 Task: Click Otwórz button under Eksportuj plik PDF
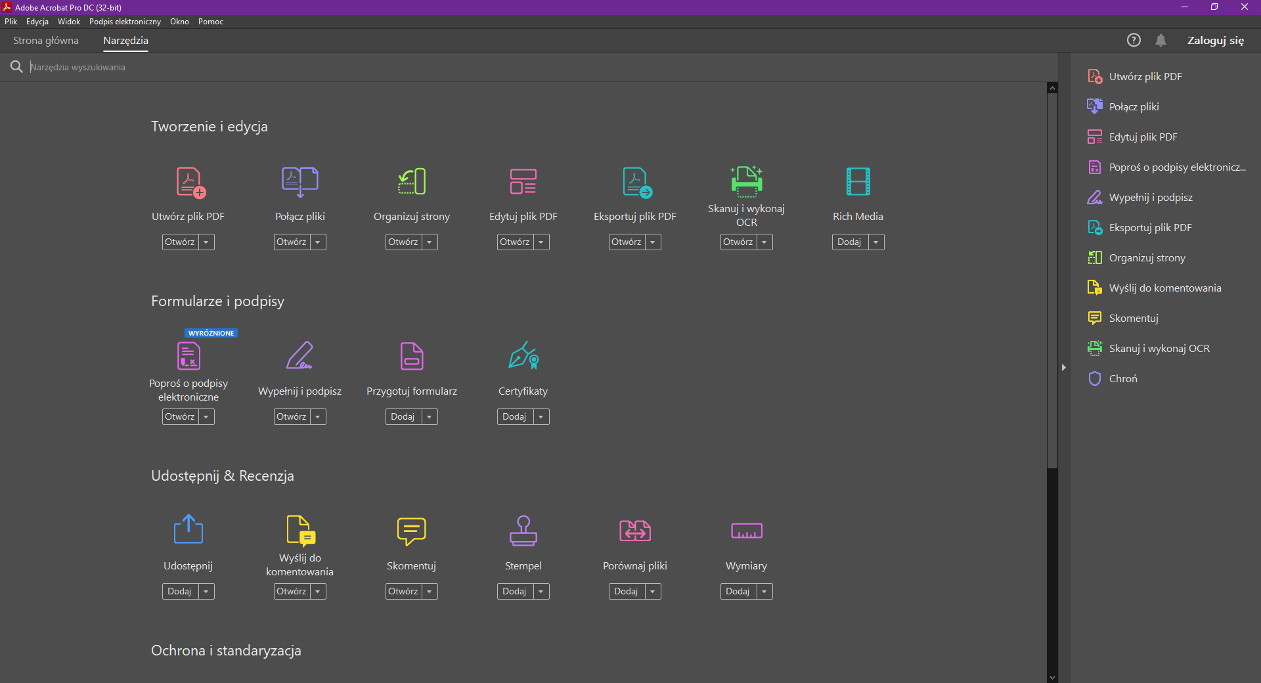pos(627,242)
